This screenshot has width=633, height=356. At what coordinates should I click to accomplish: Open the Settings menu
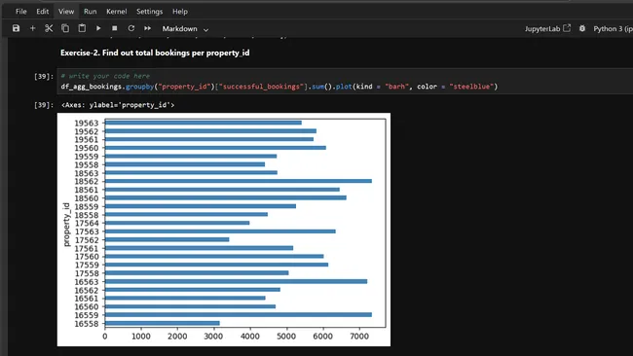(x=149, y=12)
